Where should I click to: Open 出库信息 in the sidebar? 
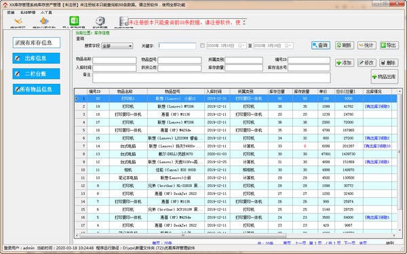point(36,58)
